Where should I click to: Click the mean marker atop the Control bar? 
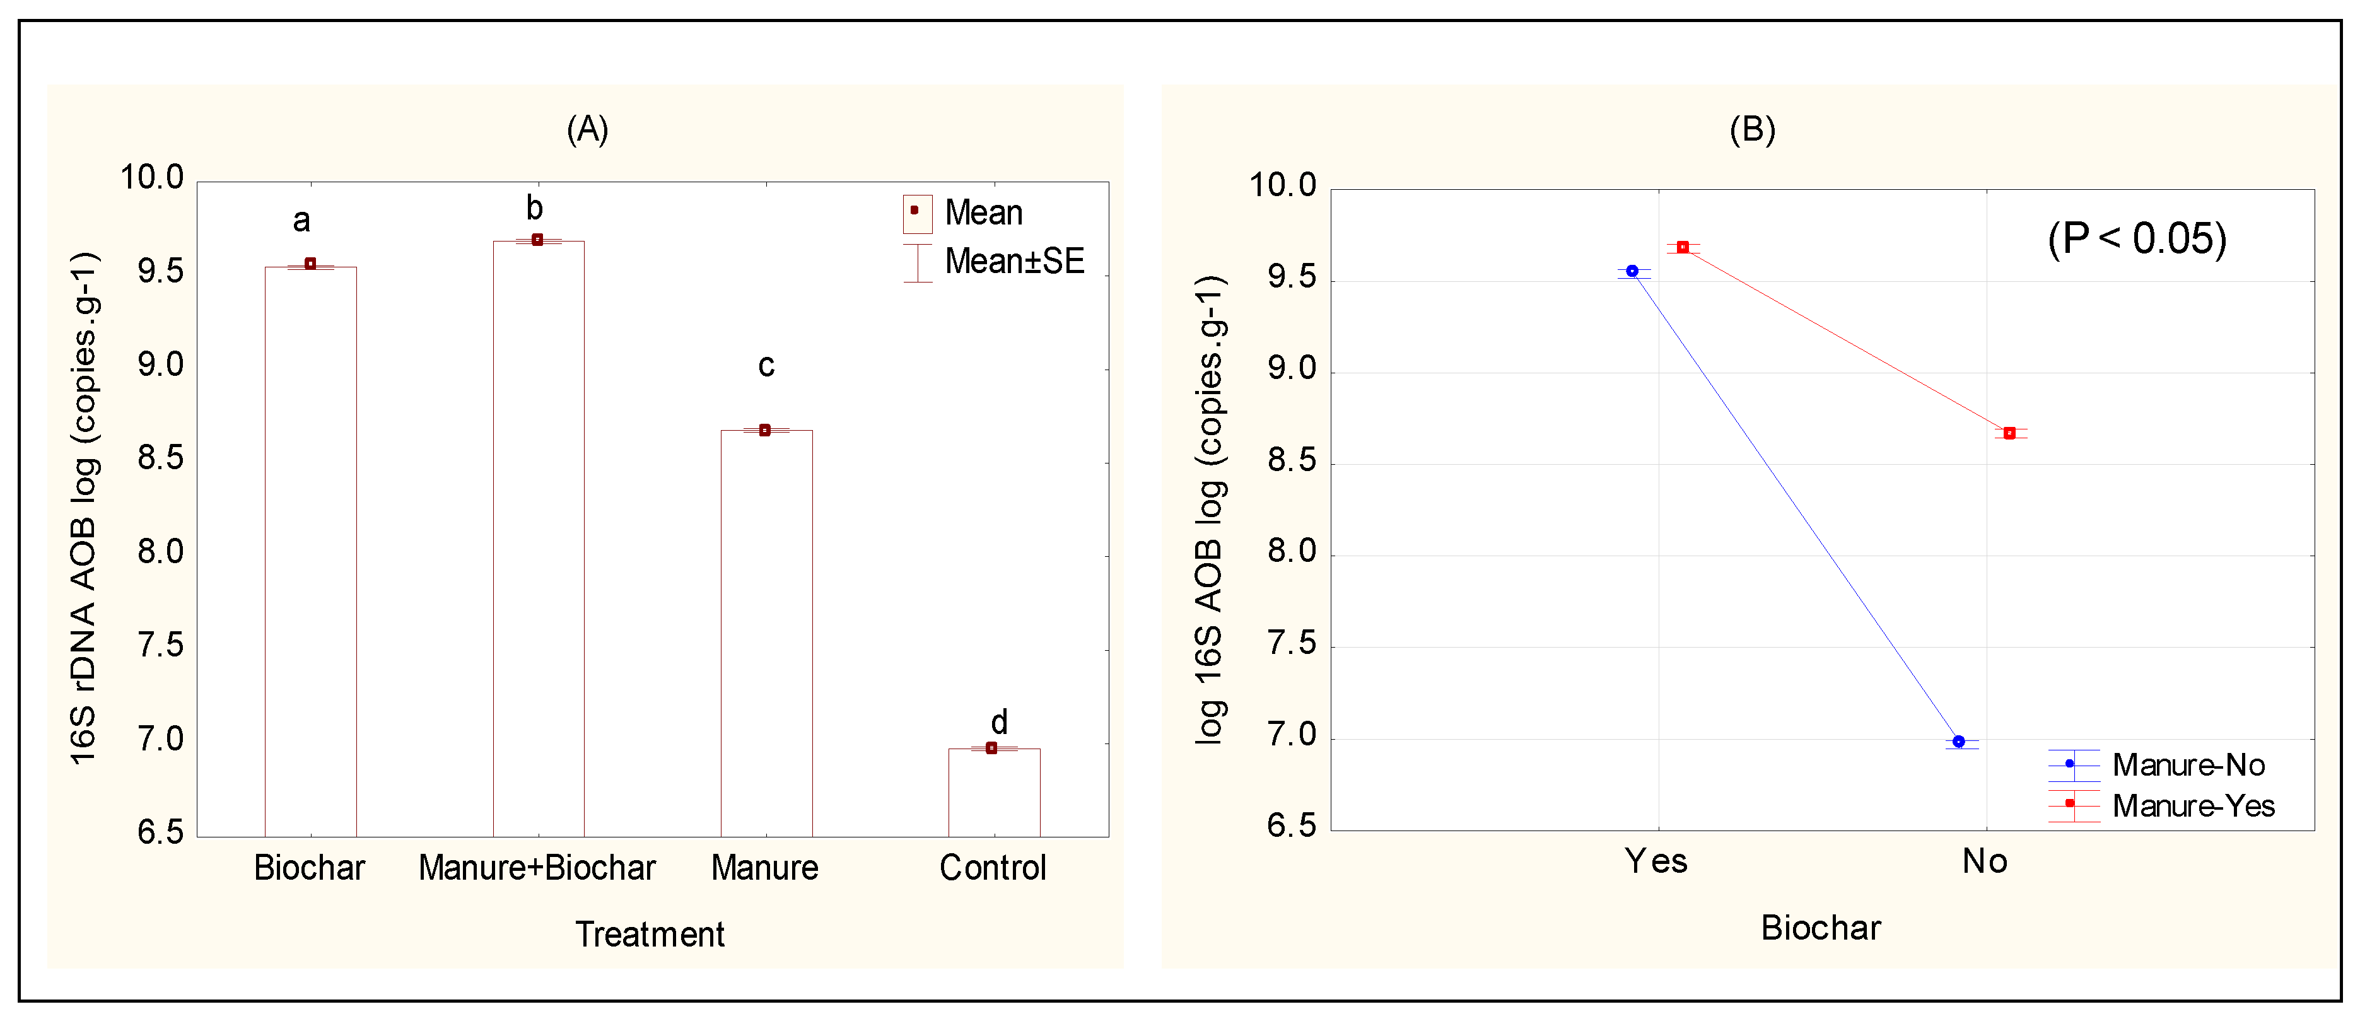991,749
